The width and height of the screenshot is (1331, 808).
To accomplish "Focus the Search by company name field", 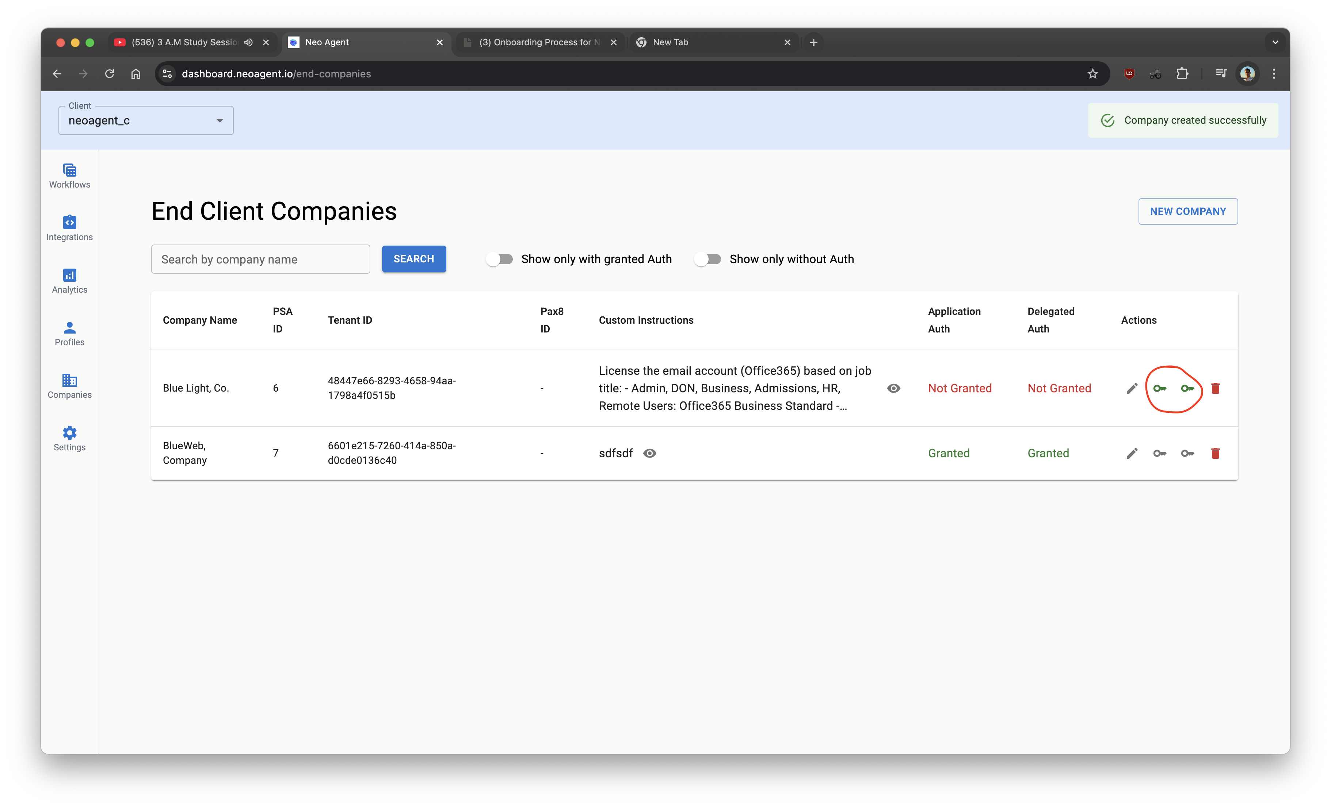I will 260,259.
